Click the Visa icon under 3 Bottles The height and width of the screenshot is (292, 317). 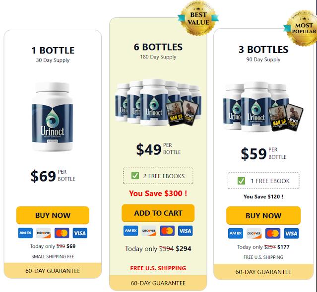click(291, 233)
